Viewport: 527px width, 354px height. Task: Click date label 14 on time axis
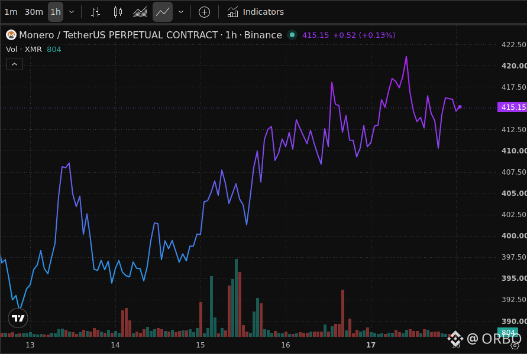click(115, 345)
